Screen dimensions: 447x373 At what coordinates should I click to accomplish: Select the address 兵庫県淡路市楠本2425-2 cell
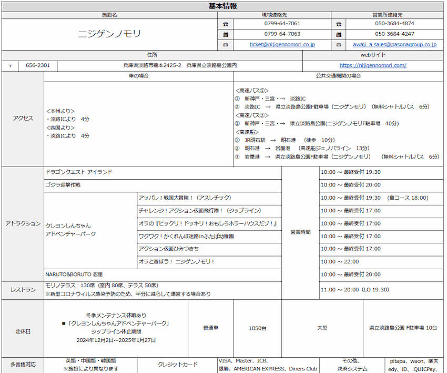[180, 66]
